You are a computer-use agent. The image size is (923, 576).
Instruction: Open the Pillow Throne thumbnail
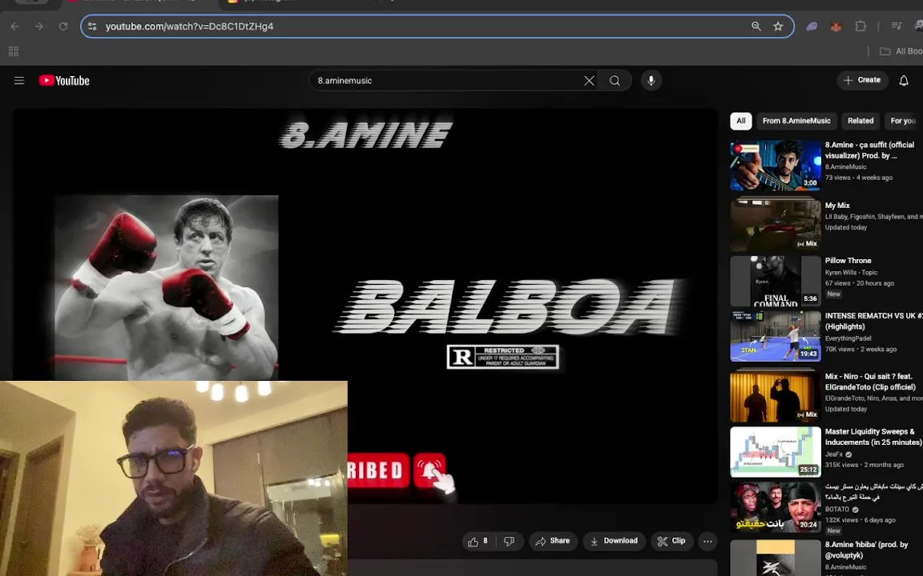776,281
